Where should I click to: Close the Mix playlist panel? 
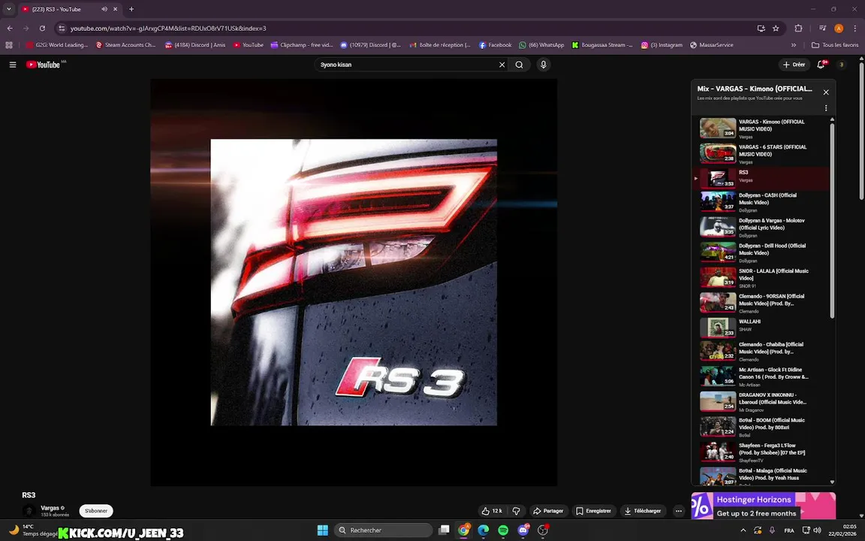pyautogui.click(x=826, y=92)
